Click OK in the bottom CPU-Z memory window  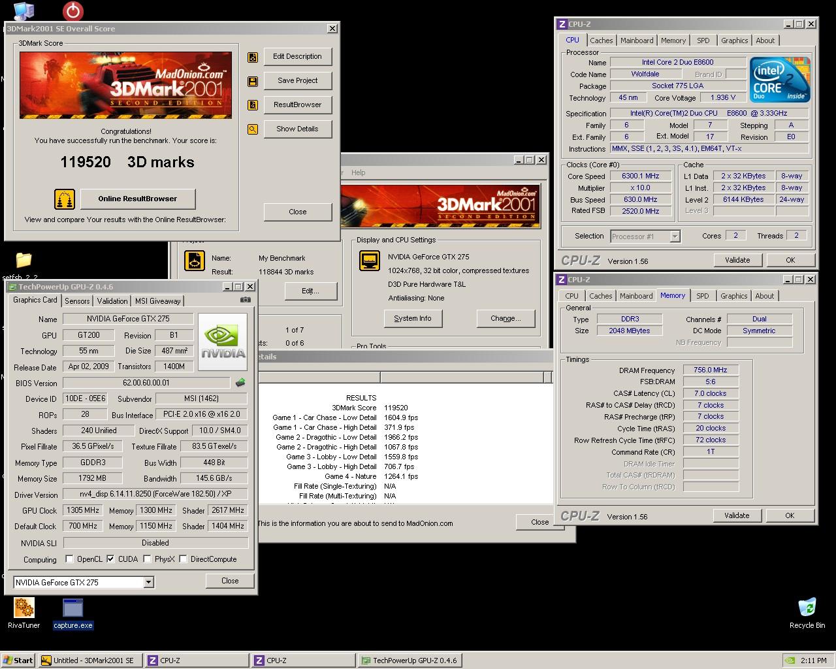(x=790, y=515)
